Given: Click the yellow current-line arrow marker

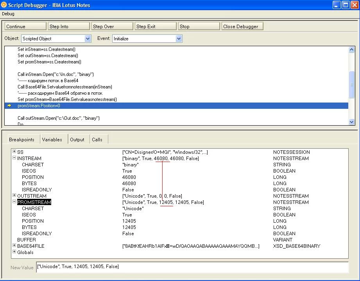Looking at the screenshot, I should pos(9,106).
